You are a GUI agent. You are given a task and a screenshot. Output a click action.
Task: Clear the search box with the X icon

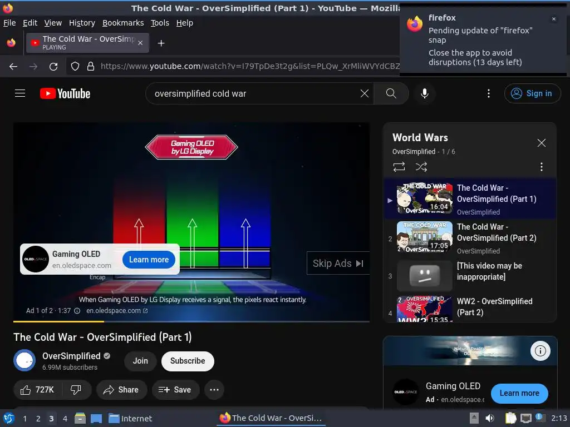tap(364, 93)
